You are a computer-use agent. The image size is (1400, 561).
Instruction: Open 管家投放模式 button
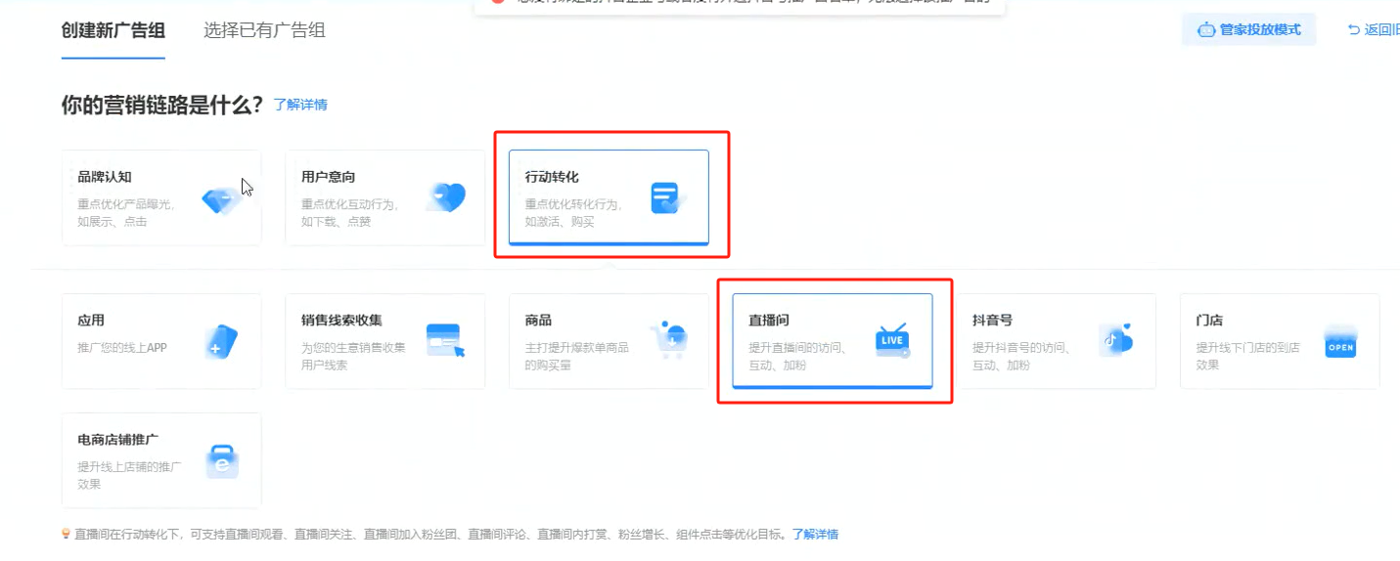(1249, 29)
